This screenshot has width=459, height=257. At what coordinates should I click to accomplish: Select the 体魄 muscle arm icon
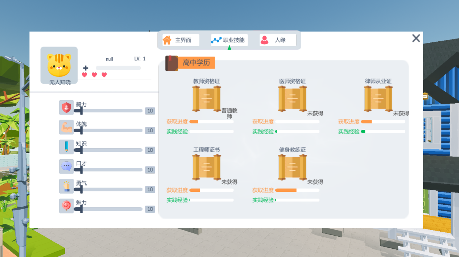(x=66, y=127)
